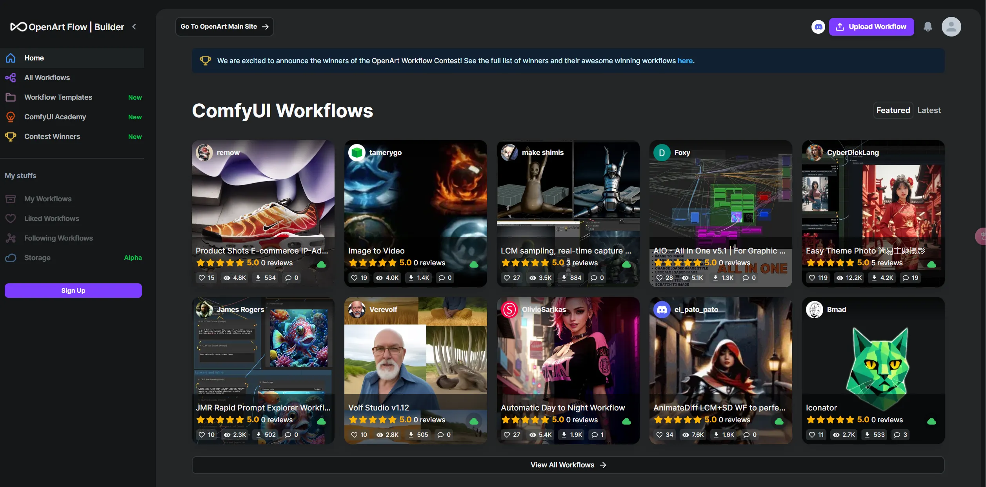Open All Workflows in sidebar
This screenshot has height=487, width=986.
(x=47, y=78)
